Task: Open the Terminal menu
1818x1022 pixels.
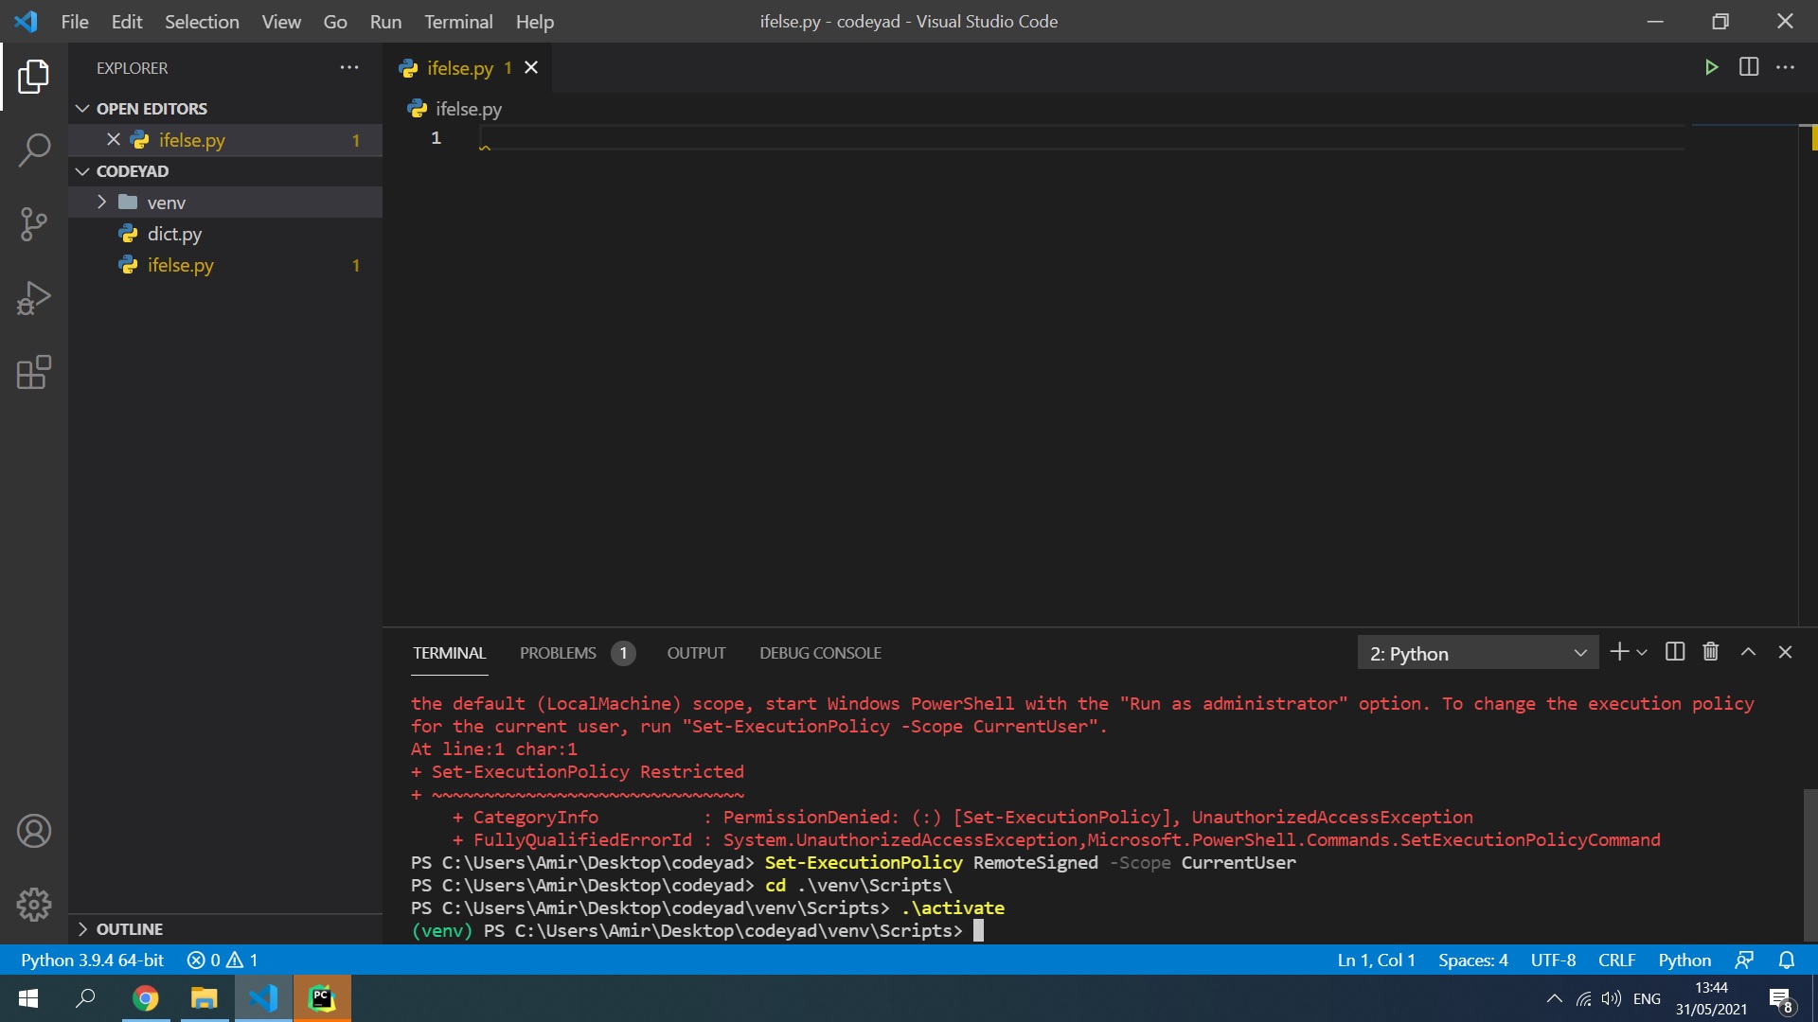Action: (458, 21)
